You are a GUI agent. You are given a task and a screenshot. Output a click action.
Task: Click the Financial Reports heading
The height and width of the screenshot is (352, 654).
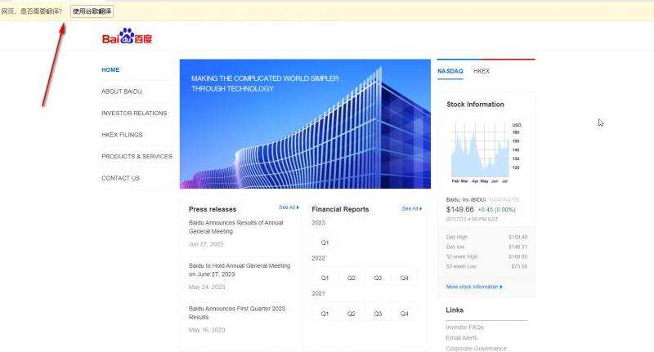[x=340, y=209]
